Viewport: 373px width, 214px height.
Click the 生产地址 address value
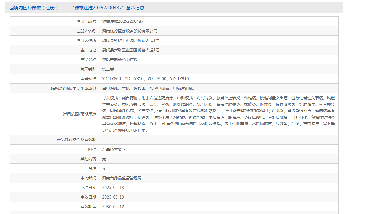pos(131,50)
